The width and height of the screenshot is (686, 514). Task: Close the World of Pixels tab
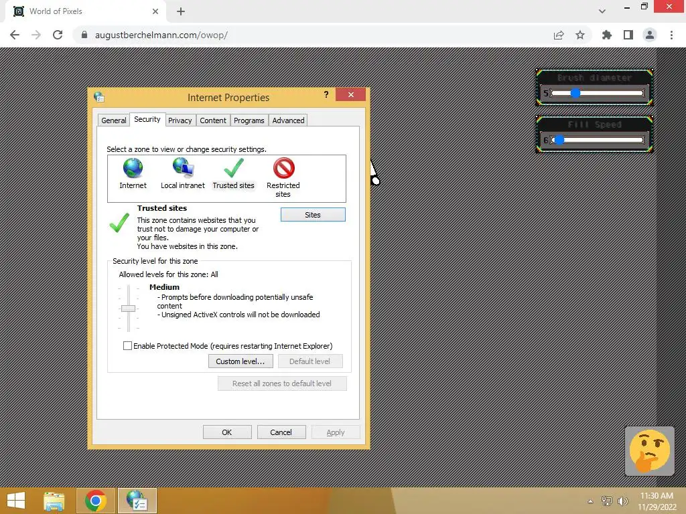tap(155, 11)
